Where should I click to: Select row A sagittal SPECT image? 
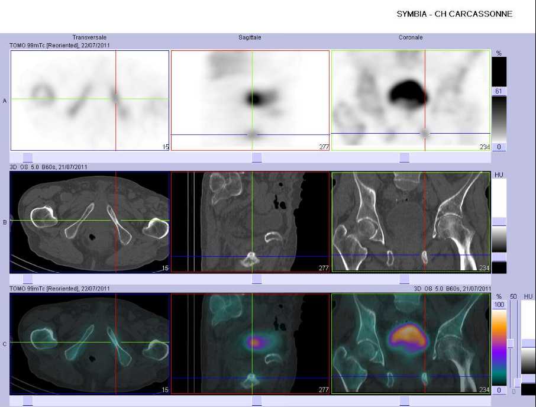click(250, 101)
